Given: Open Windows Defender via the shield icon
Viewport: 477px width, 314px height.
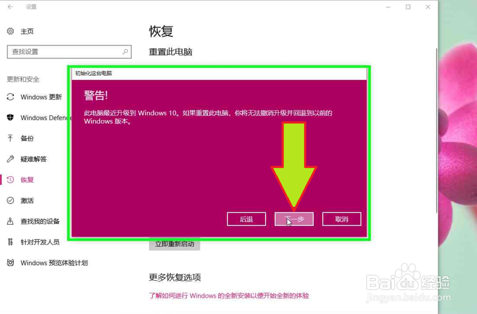Looking at the screenshot, I should (x=10, y=118).
